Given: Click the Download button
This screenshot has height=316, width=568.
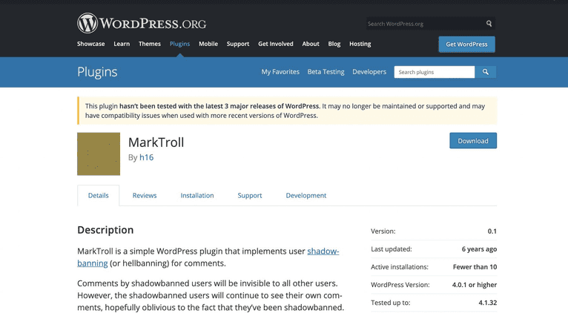Looking at the screenshot, I should click(473, 141).
